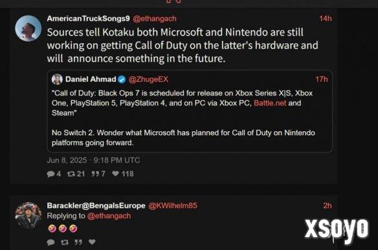
Task: Like the KWilhelm85 emoji reply
Action: tap(92, 242)
